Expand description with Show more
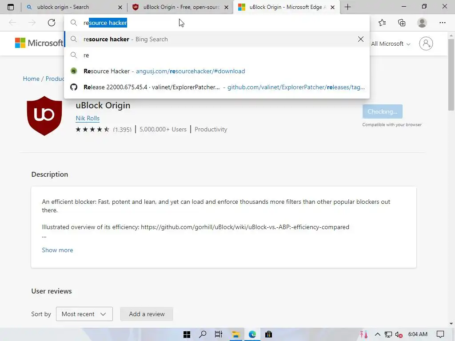Screen dimensions: 455x341 (57, 250)
